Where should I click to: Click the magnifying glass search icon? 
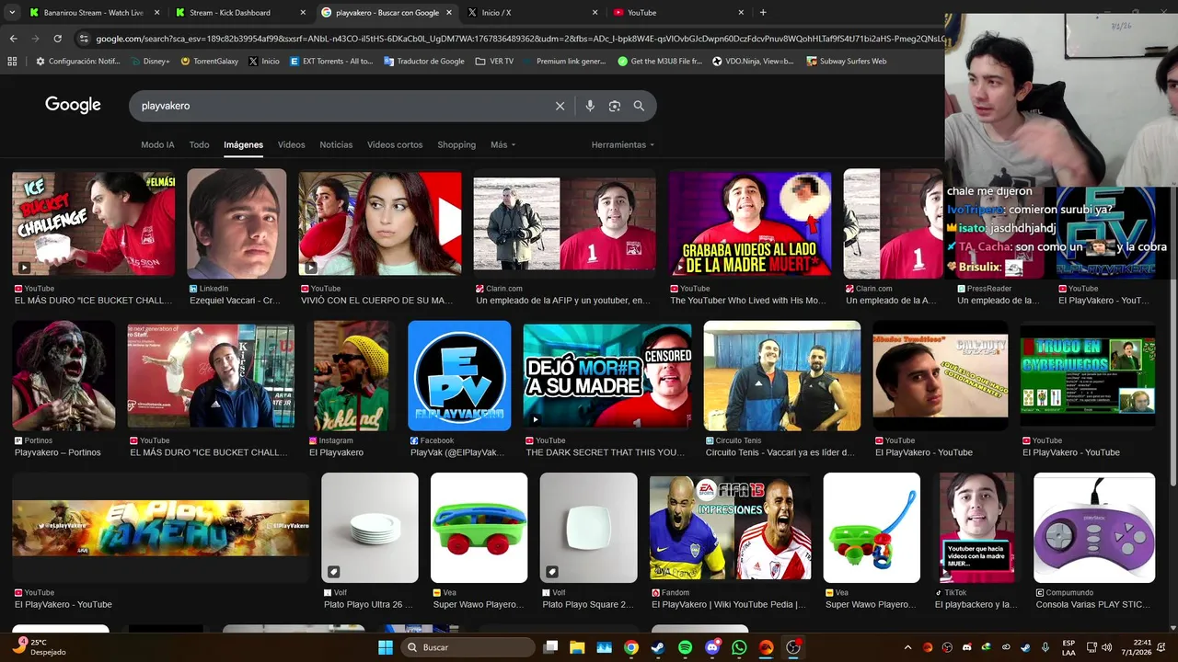coord(639,106)
